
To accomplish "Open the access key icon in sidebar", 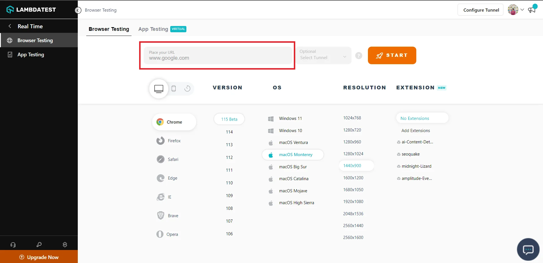I will click(39, 245).
